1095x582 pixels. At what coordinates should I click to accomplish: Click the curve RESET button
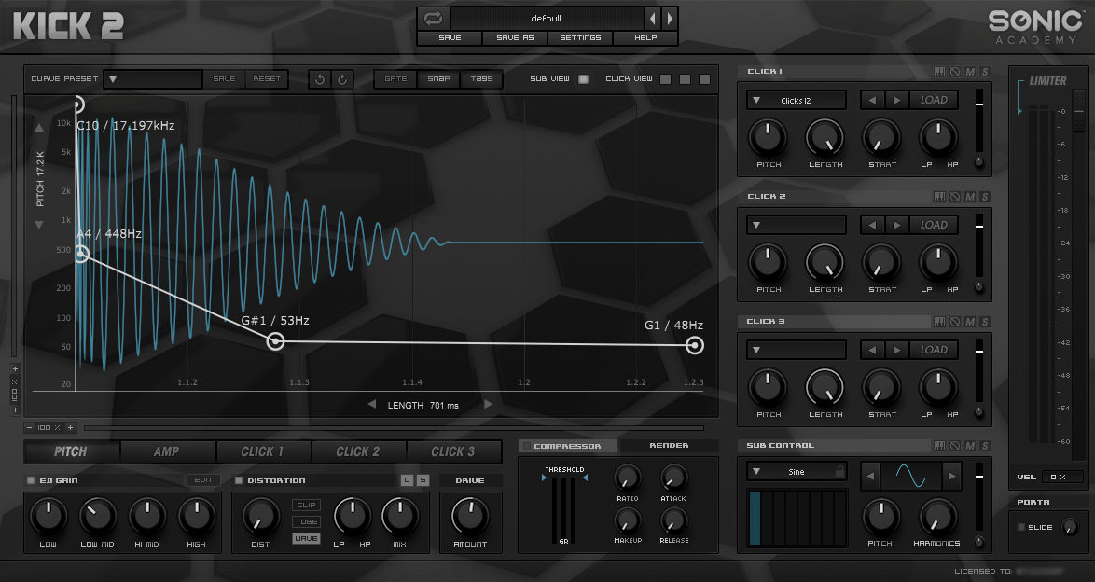point(267,79)
